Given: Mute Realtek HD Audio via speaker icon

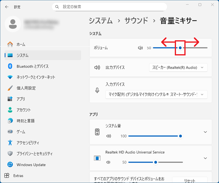Looking at the screenshot, I should tap(108, 162).
